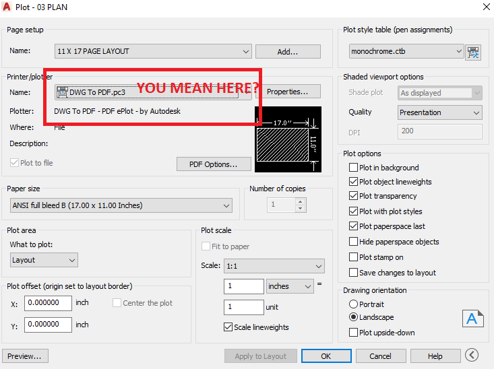Screen dimensions: 494x369
Task: Turn on Plot stamp on
Action: [354, 257]
